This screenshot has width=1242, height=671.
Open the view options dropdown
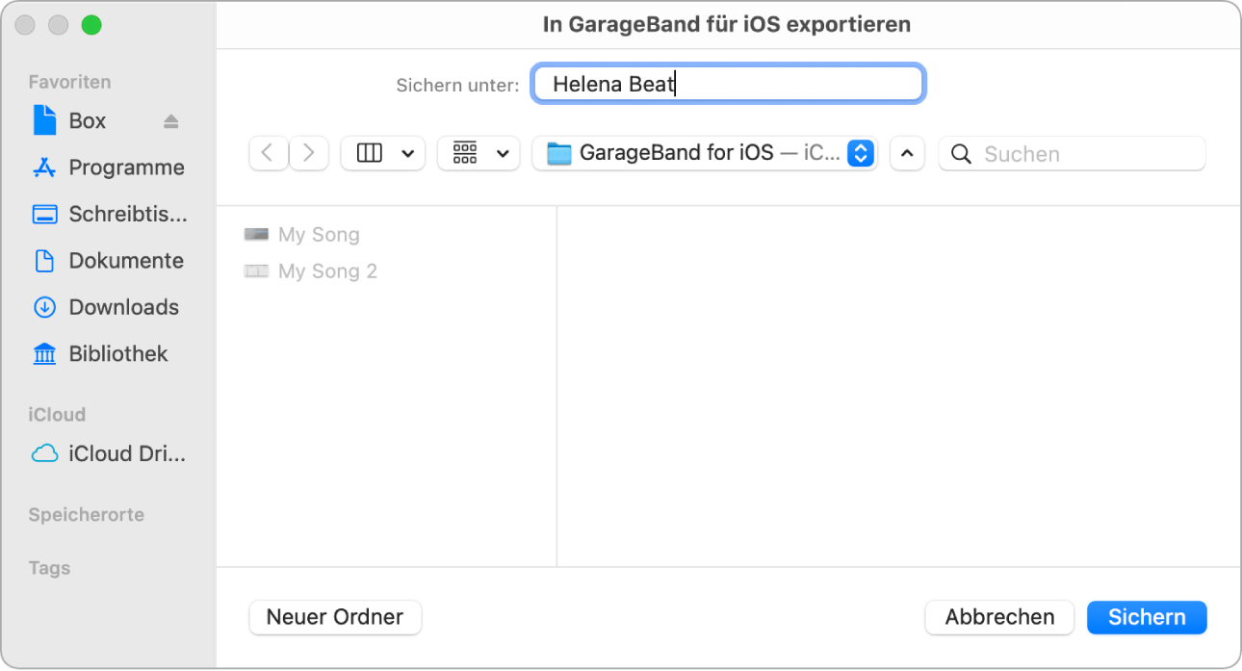tap(382, 153)
